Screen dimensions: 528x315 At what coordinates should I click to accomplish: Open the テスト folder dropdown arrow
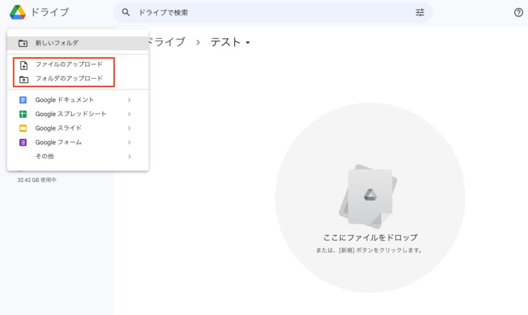click(x=248, y=43)
